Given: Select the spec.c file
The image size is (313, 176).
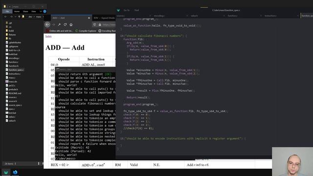Looking at the screenshot, I should [10, 109].
